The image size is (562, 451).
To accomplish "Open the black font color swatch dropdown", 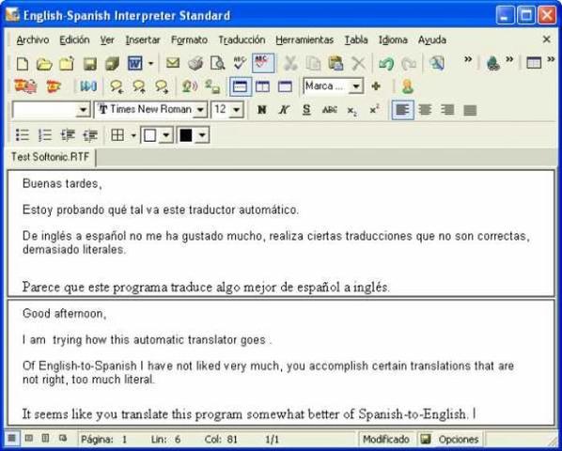I will click(202, 135).
